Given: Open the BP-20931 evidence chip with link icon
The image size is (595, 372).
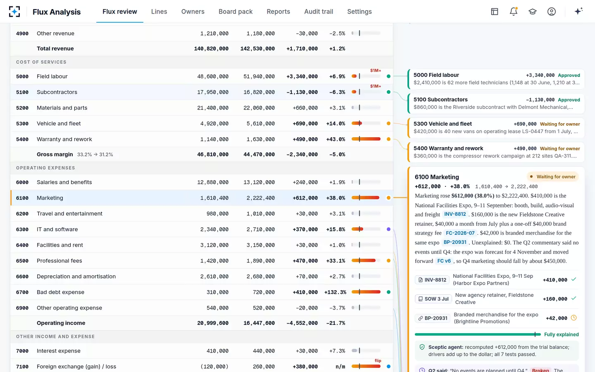Looking at the screenshot, I should pos(433,318).
